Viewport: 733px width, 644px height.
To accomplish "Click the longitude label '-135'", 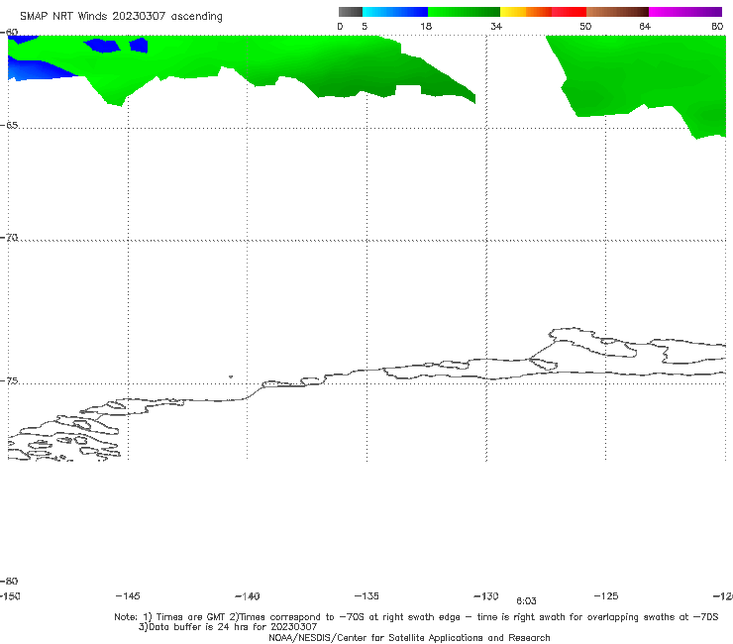I will [366, 595].
